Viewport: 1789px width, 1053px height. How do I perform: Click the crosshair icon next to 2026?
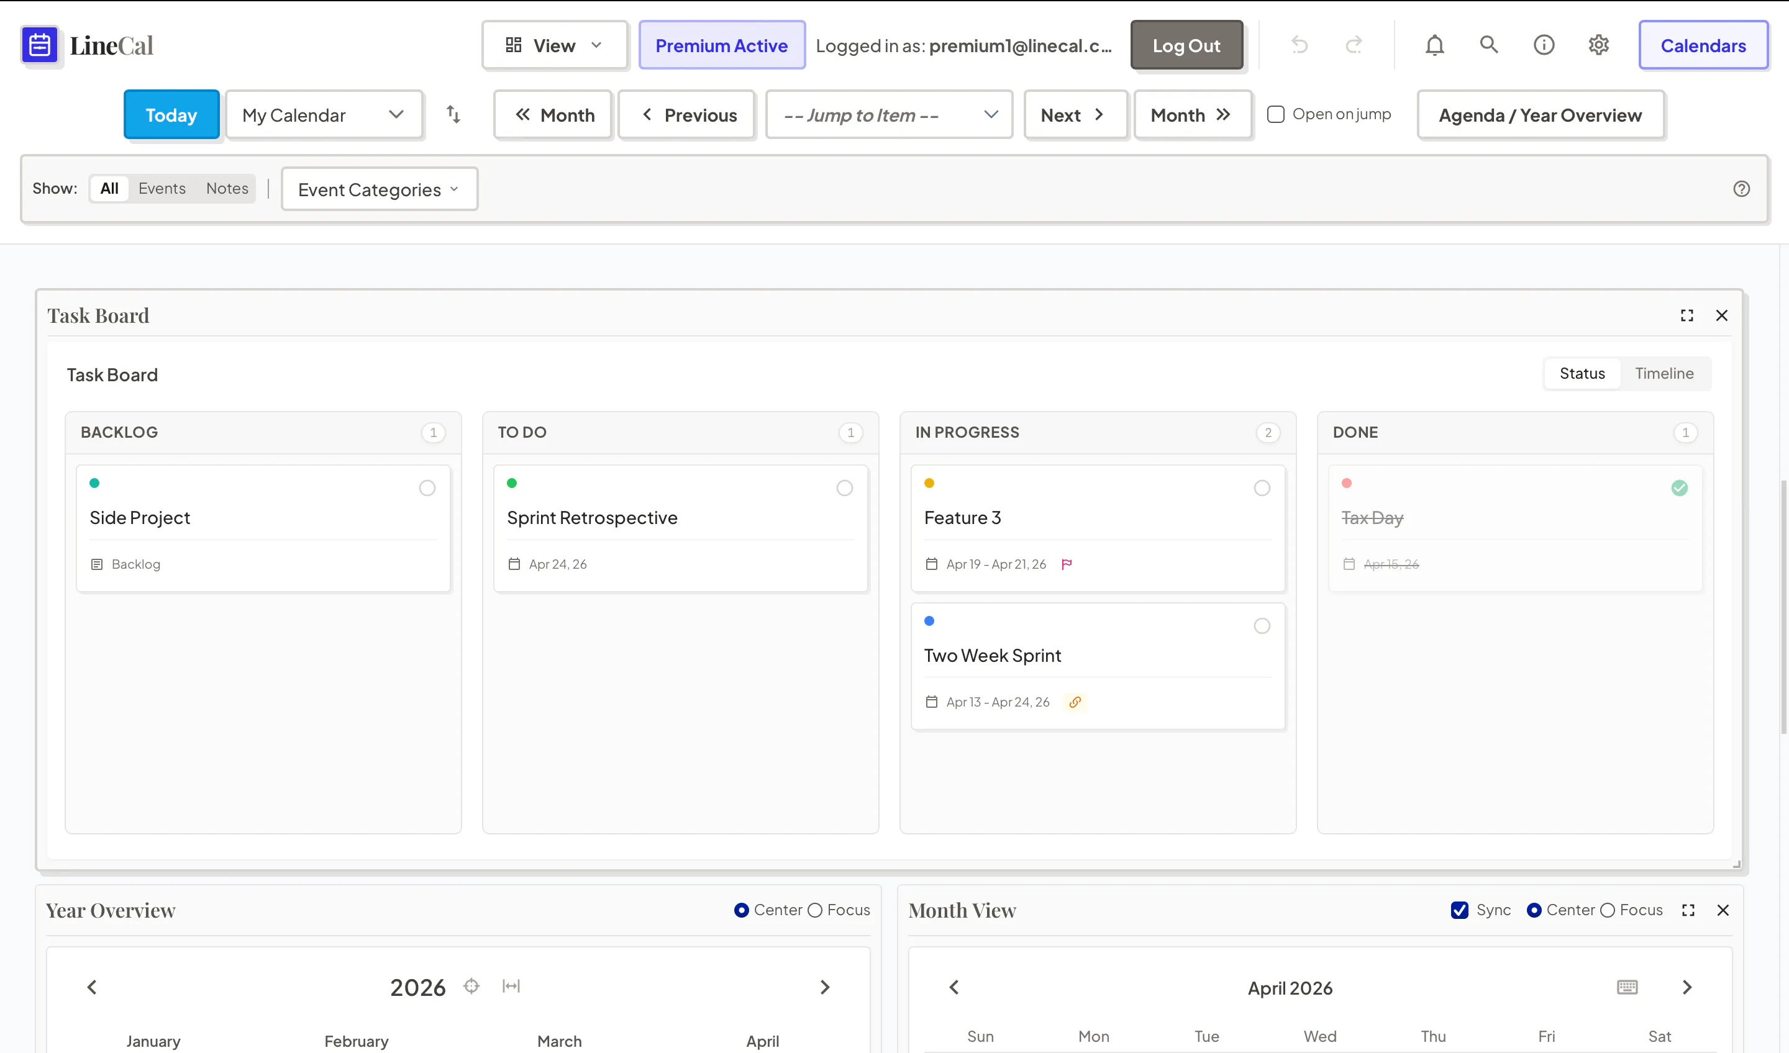coord(471,987)
